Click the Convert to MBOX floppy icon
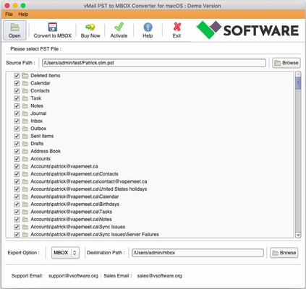Image resolution: width=306 pixels, height=289 pixels. click(x=53, y=27)
